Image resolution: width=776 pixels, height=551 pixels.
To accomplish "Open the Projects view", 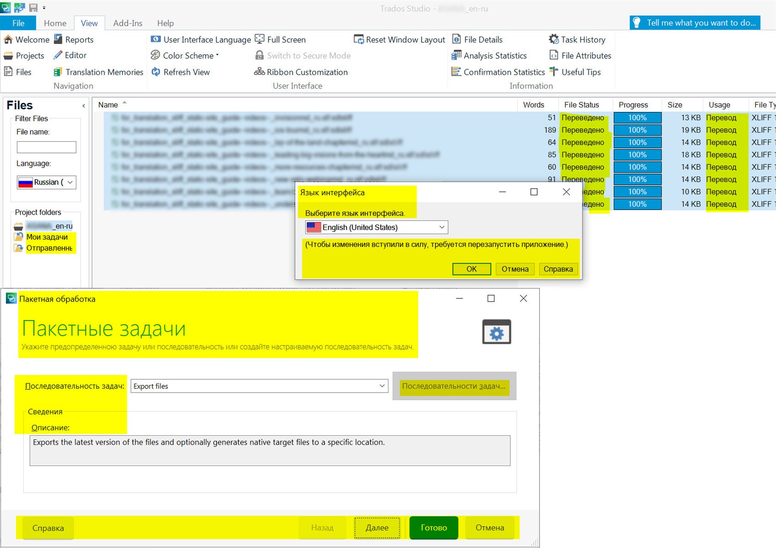I will pyautogui.click(x=24, y=56).
